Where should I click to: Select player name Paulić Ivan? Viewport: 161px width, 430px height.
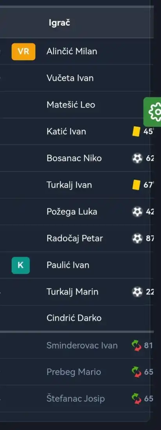click(x=68, y=265)
